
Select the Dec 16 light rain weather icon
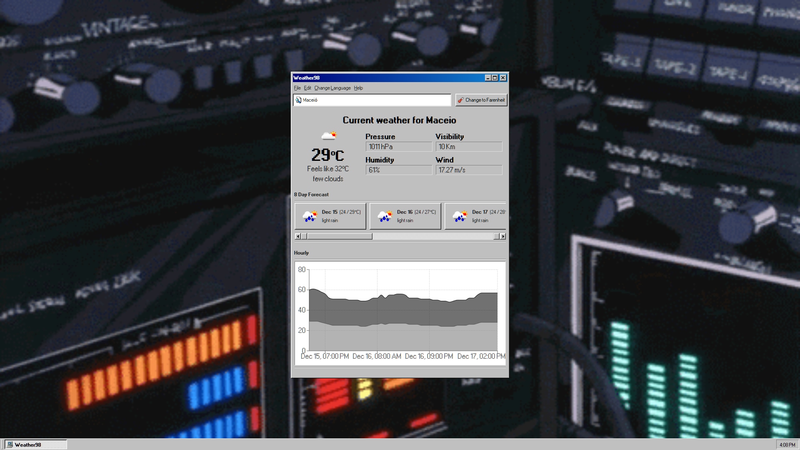tap(385, 216)
